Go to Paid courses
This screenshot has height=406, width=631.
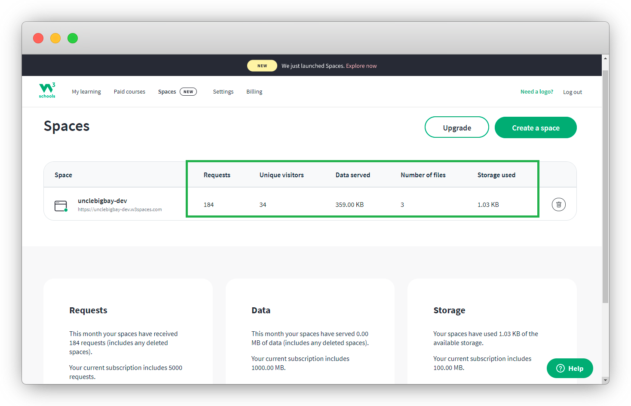129,92
